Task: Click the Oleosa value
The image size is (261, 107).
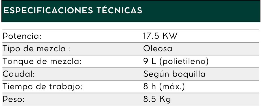Action: [158, 49]
